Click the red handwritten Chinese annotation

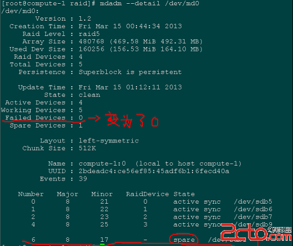pyautogui.click(x=132, y=120)
